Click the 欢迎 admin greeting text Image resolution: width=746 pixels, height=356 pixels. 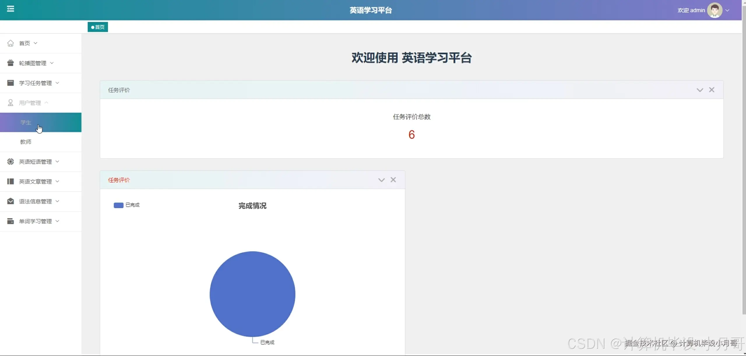click(691, 10)
